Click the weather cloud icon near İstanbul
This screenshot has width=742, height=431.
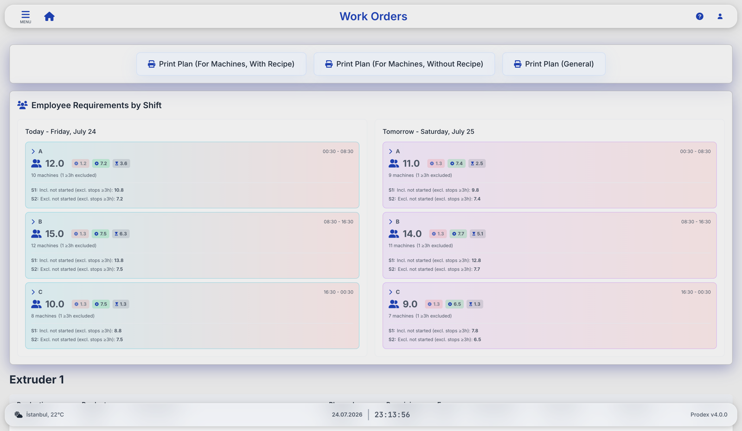18,414
